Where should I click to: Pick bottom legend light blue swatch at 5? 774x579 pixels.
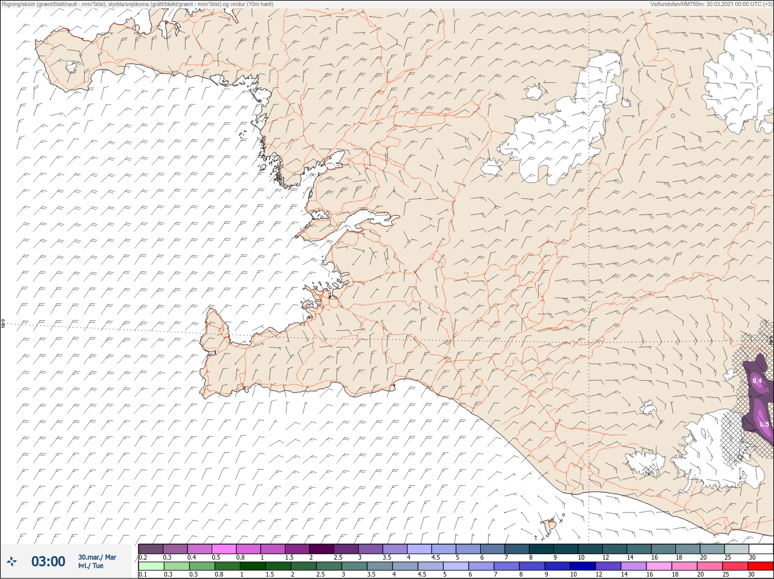click(455, 566)
